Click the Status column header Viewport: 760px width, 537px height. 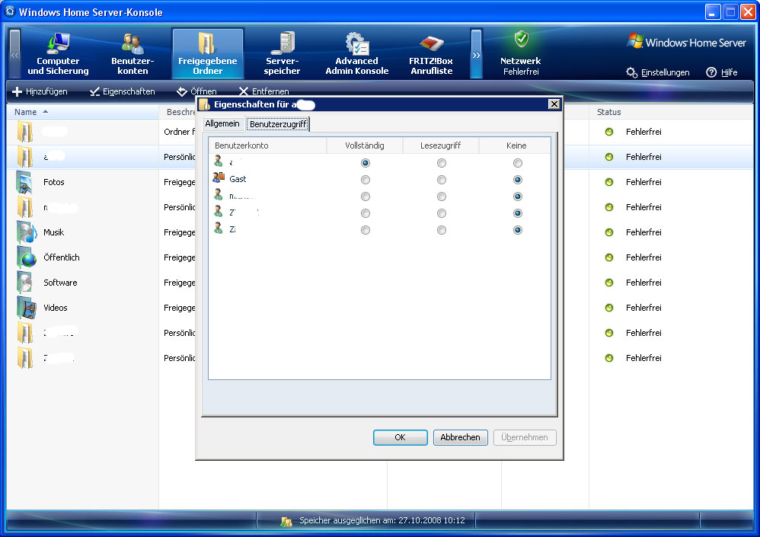pyautogui.click(x=671, y=112)
